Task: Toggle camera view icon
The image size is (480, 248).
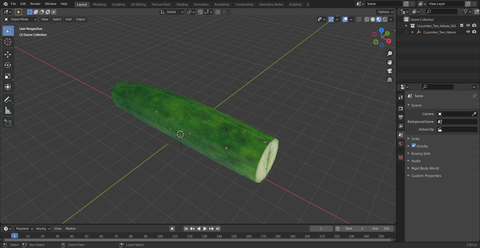Action: (x=389, y=71)
